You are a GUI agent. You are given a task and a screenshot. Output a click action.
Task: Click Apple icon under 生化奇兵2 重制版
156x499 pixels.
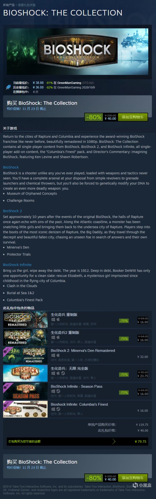click(x=58, y=337)
